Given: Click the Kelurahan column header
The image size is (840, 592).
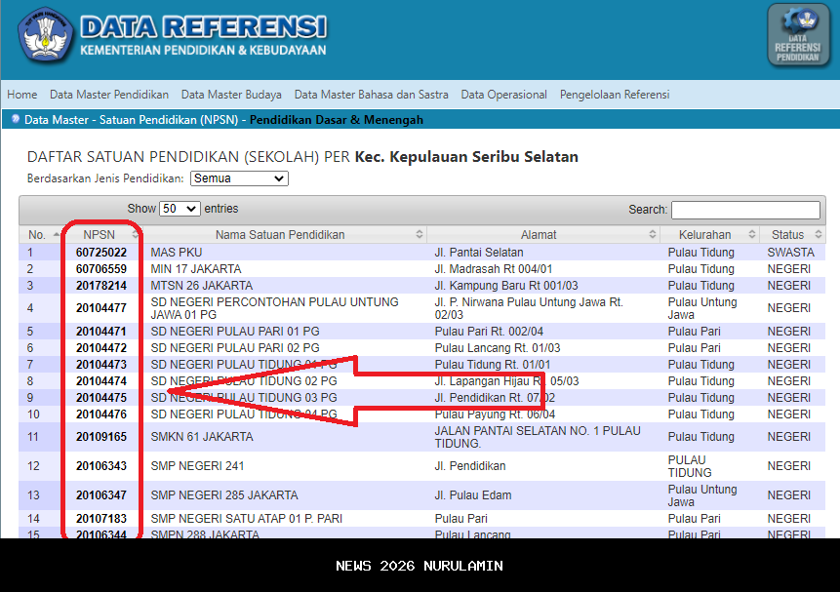Looking at the screenshot, I should click(704, 235).
